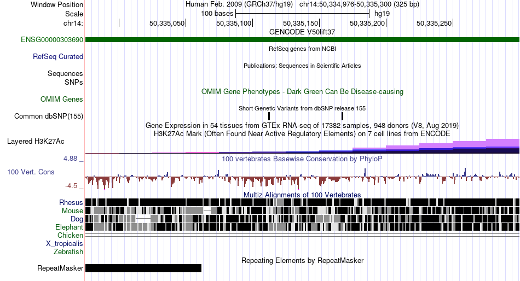
Task: Click the RefSeq genes from NCBI title
Action: pos(302,49)
